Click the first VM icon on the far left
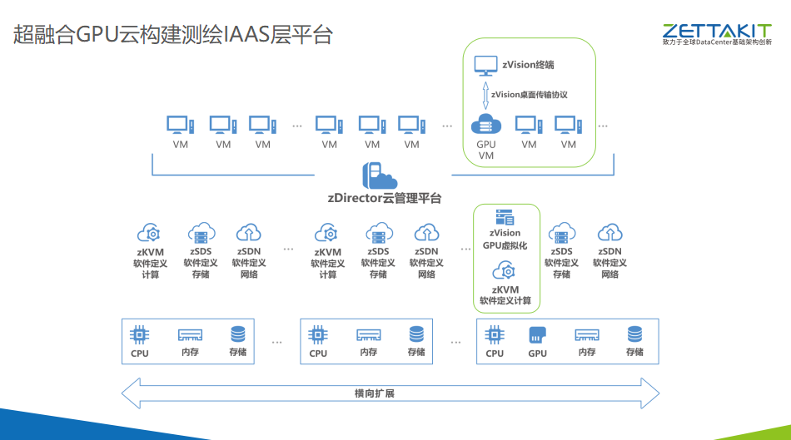 coord(181,125)
